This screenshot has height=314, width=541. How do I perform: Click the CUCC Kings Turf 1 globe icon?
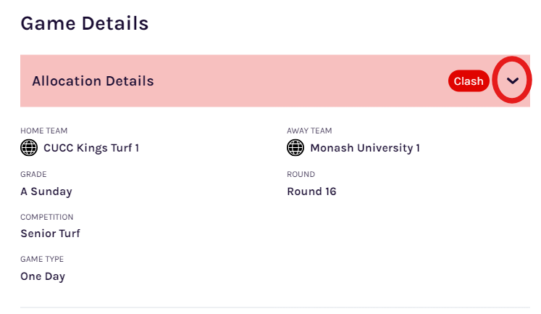tap(29, 148)
